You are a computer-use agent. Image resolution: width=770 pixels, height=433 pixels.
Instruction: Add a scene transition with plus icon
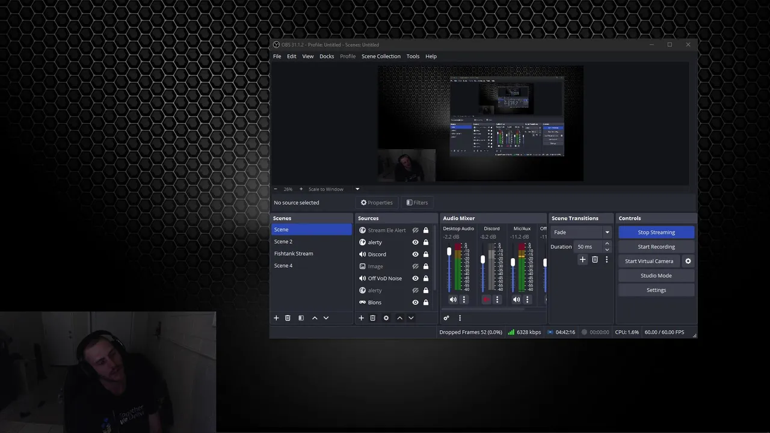[582, 260]
